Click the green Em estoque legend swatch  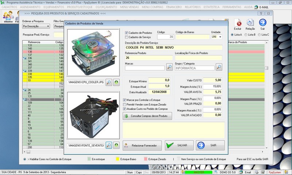coord(89,159)
